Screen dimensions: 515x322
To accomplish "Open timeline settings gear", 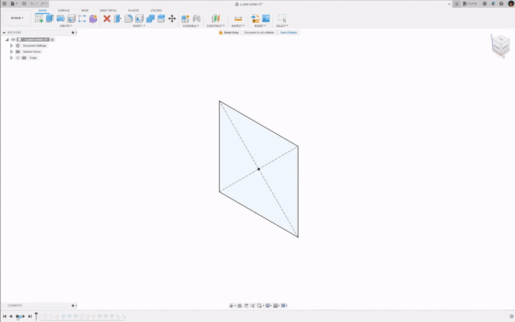I will pos(511,316).
